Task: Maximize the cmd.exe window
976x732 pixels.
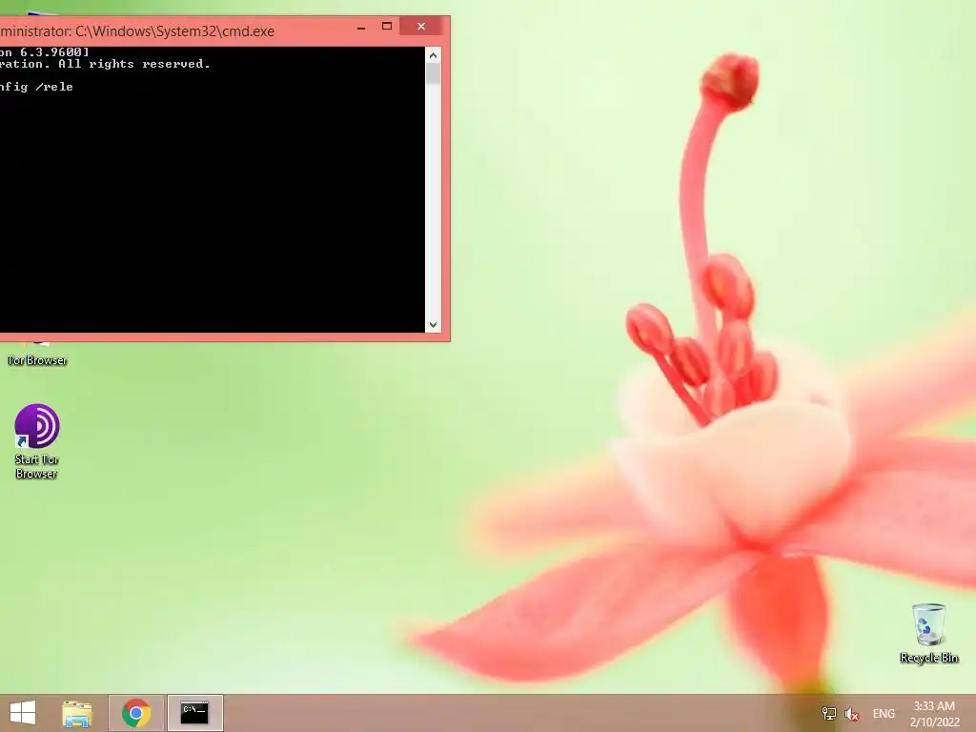Action: click(x=387, y=26)
